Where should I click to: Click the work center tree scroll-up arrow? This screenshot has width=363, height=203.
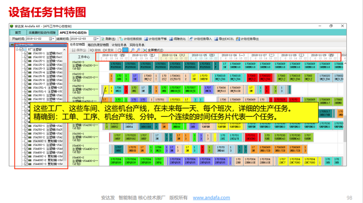[x=64, y=49]
